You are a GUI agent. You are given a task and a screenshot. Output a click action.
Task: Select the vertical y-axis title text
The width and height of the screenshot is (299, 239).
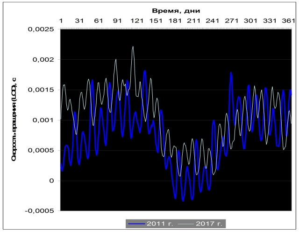[14, 119]
